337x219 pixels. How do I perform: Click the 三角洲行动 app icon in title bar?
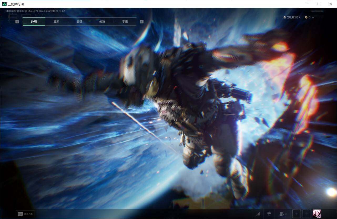[x=4, y=4]
